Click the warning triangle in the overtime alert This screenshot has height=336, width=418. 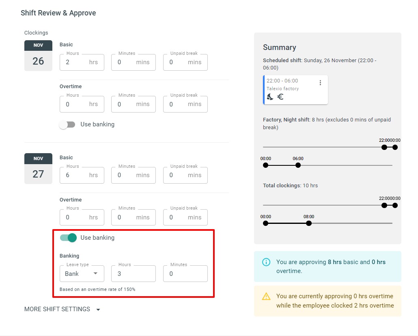point(266,297)
